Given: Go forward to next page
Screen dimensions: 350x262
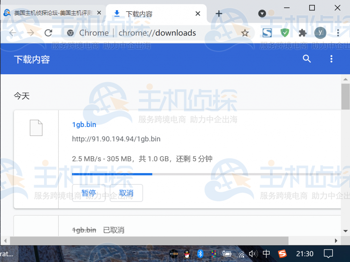Looking at the screenshot, I should [30, 33].
